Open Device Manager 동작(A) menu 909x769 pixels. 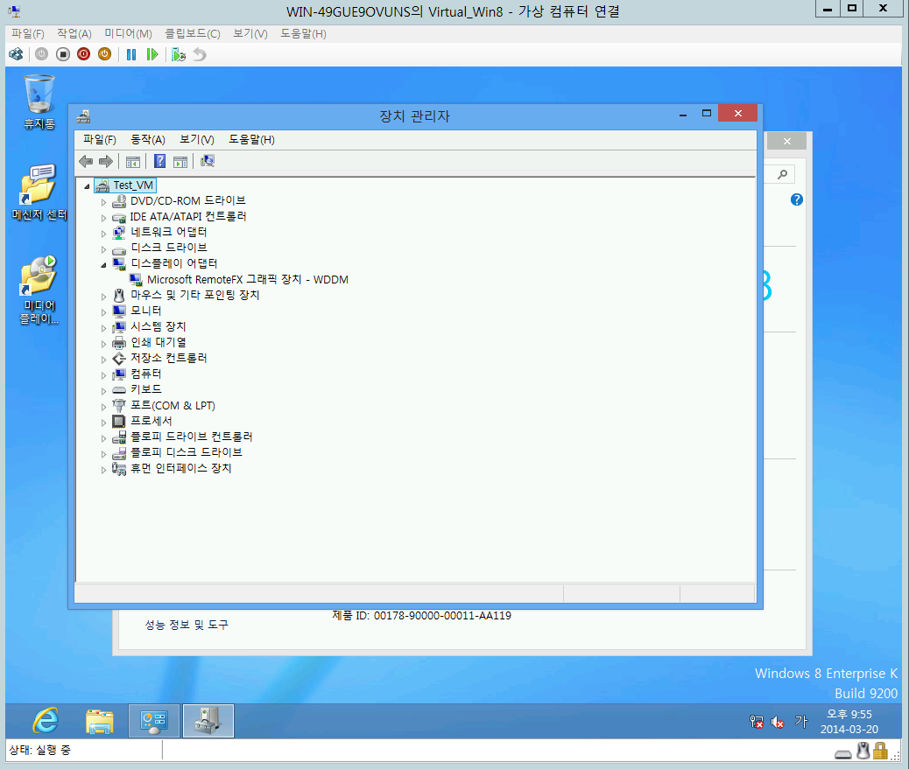148,140
